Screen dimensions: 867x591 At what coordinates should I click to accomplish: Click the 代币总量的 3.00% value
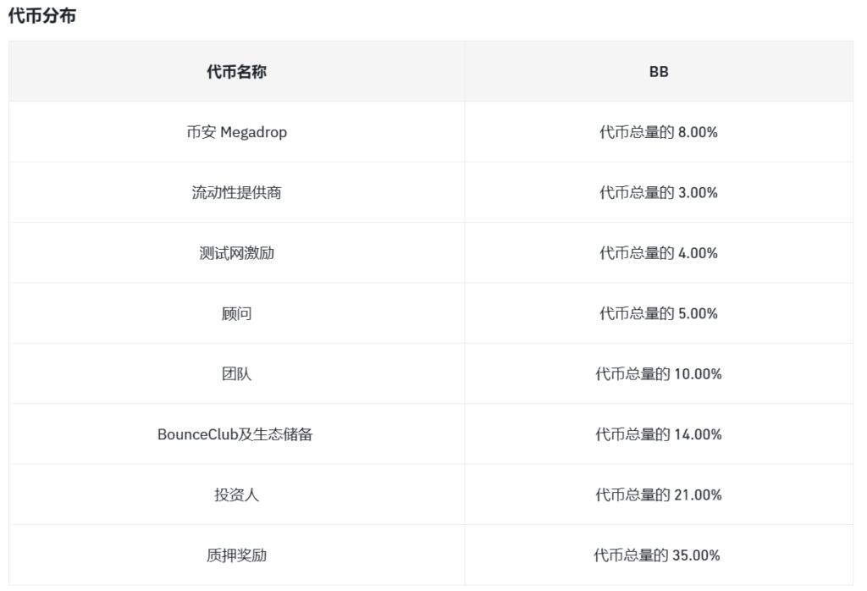click(x=659, y=192)
